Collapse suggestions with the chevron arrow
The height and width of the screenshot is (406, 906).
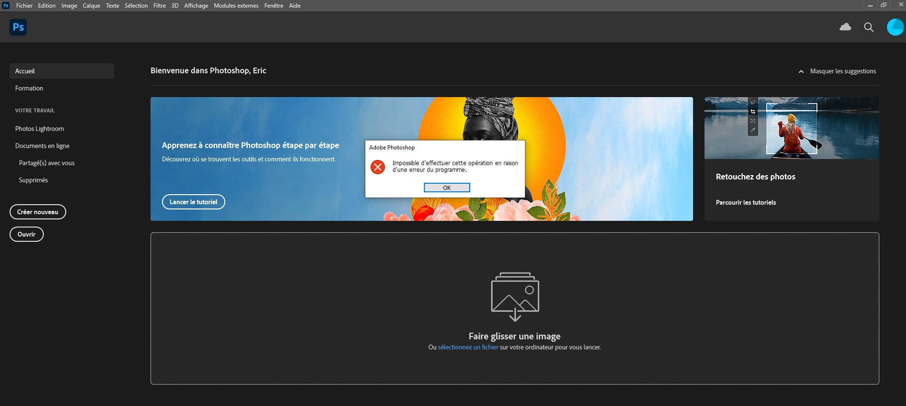pos(801,71)
